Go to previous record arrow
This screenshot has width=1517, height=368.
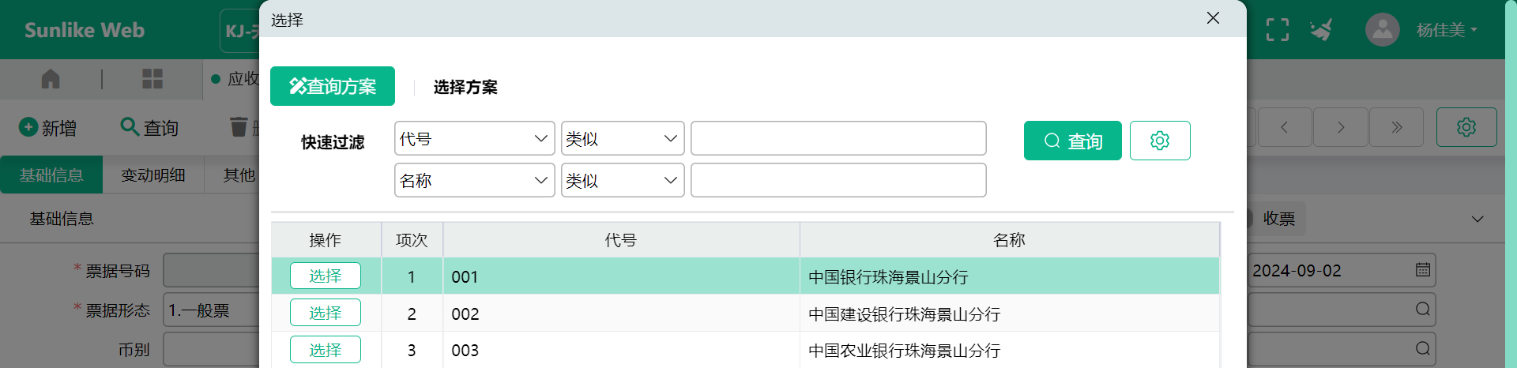pos(1284,127)
